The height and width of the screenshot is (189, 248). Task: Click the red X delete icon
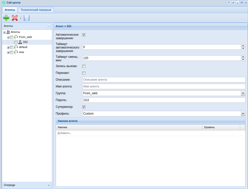[15, 18]
